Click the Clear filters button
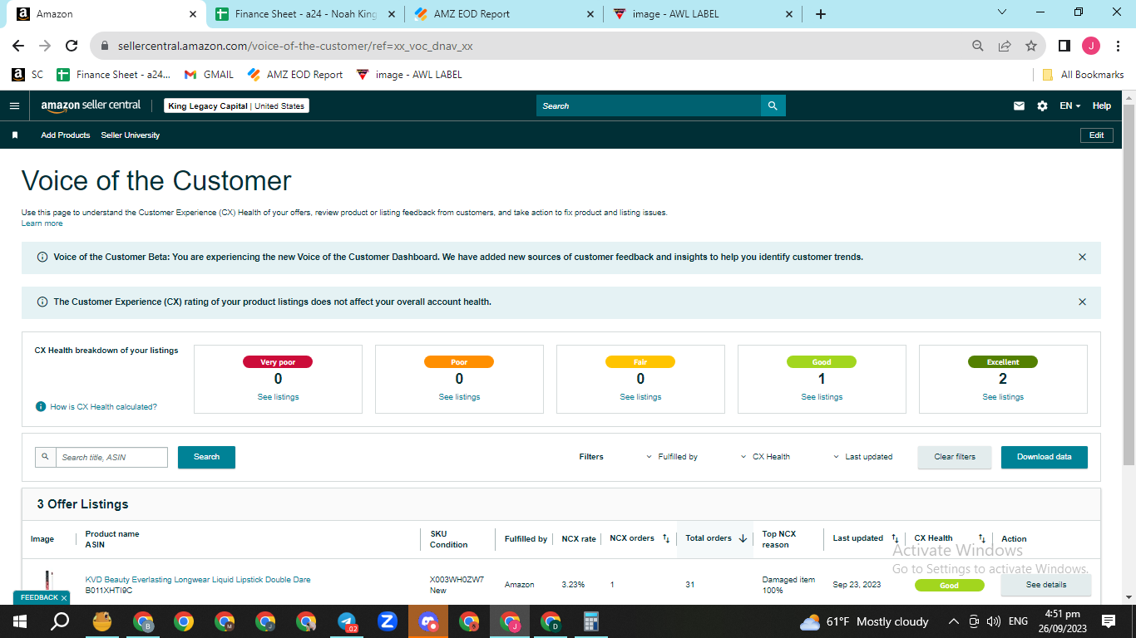This screenshot has height=638, width=1136. click(x=955, y=457)
